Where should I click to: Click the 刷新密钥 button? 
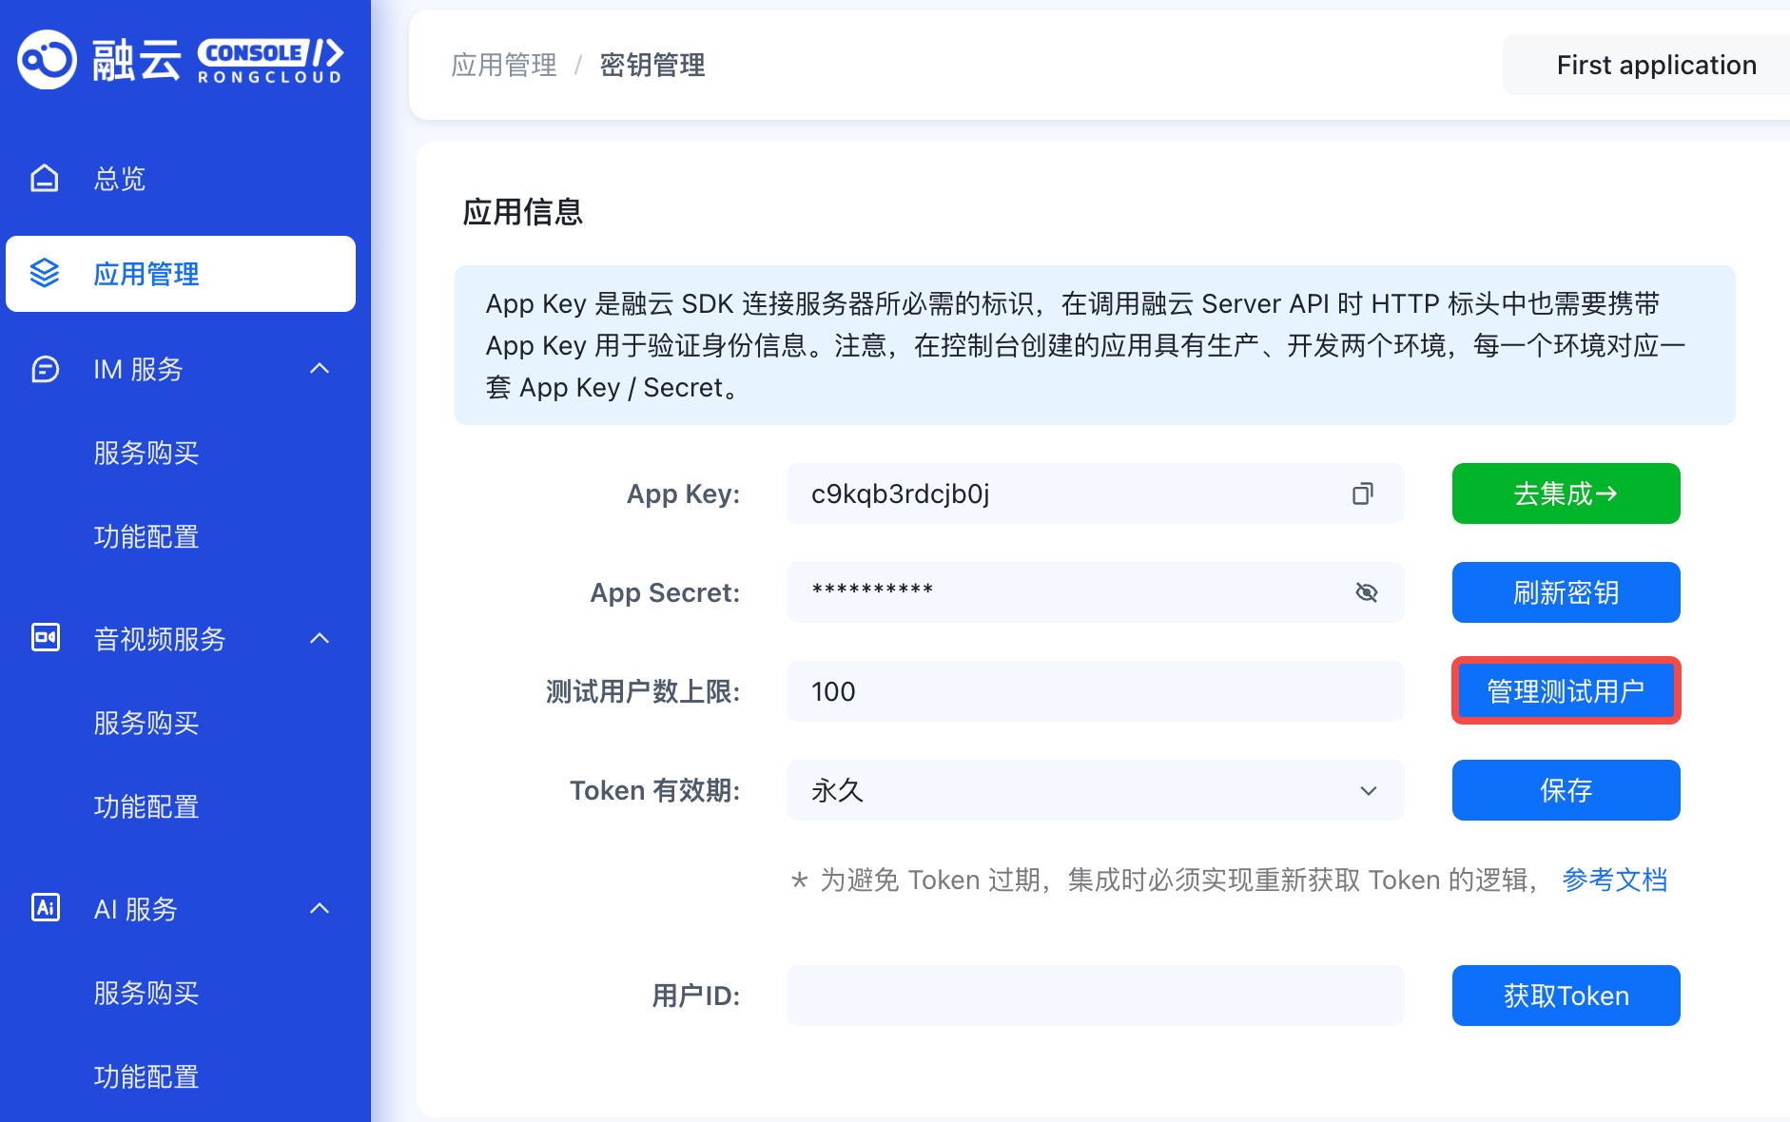coord(1565,592)
